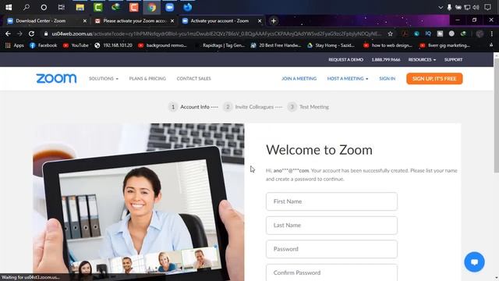The width and height of the screenshot is (499, 281).
Task: Switch to Chrome in the taskbar
Action: pos(152,7)
